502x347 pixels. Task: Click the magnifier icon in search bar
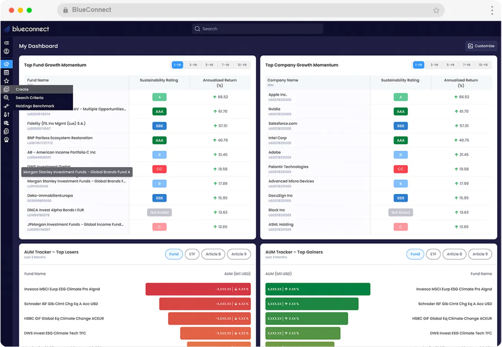[x=197, y=29]
